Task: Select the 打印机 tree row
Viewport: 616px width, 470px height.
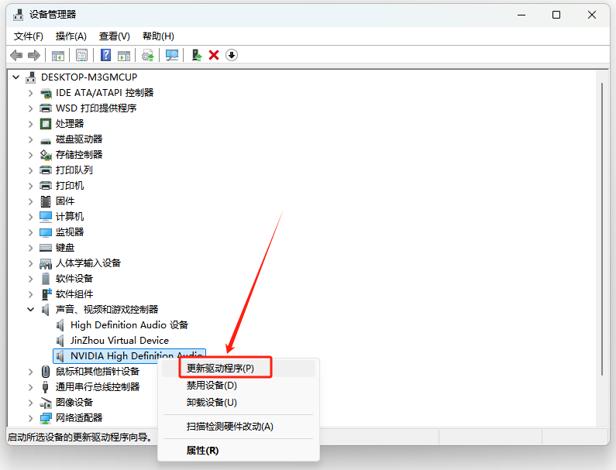Action: (x=70, y=186)
